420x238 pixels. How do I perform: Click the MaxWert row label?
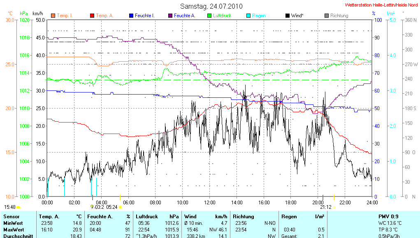(x=13, y=229)
